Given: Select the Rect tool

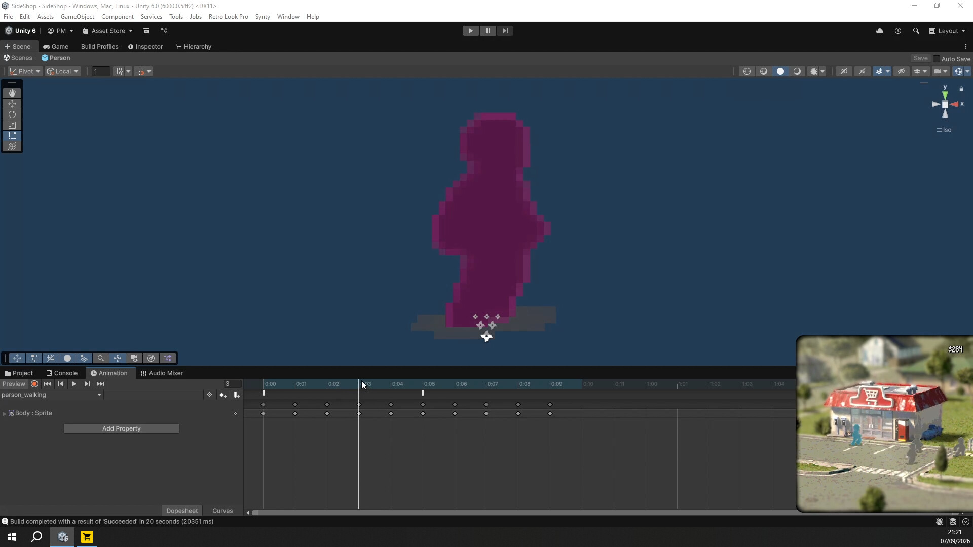Looking at the screenshot, I should point(12,136).
